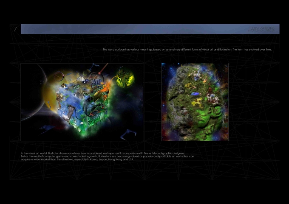The height and width of the screenshot is (204, 289).
Task: Click the Photoshop Painter subtitle under ILLUSTRATIONS
Action: pyautogui.click(x=261, y=31)
